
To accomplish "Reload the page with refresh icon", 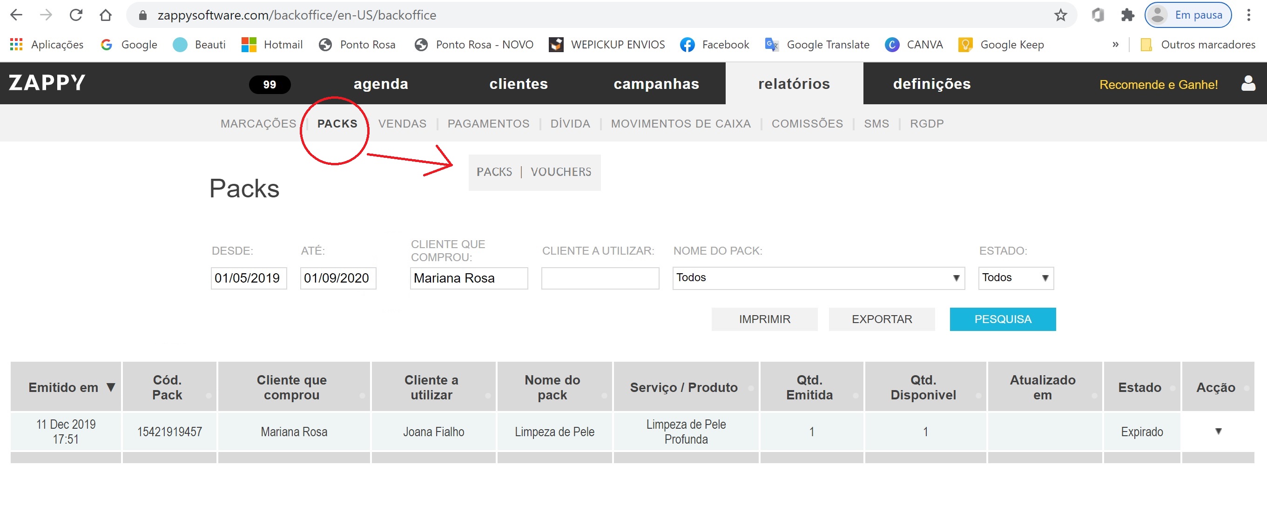I will point(76,15).
